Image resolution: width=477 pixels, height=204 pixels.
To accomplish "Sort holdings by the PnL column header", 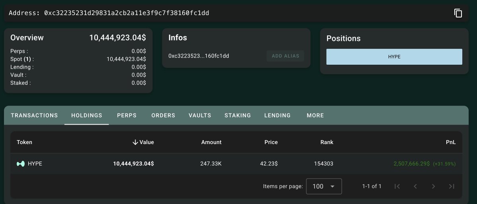I will [451, 142].
